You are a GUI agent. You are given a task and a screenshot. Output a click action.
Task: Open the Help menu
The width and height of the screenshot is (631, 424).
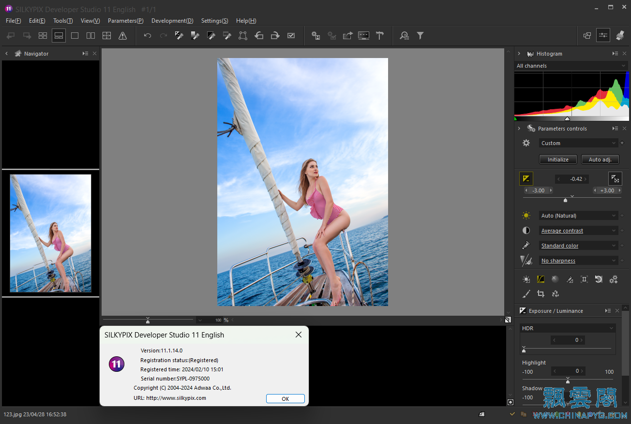(246, 21)
